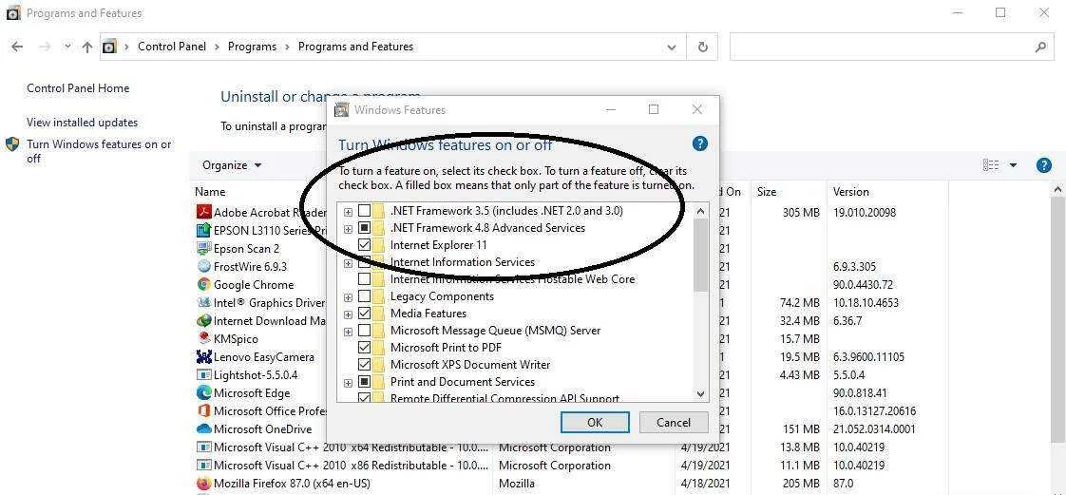
Task: Click the Windows Features list scrollbar thumb
Action: (701, 255)
